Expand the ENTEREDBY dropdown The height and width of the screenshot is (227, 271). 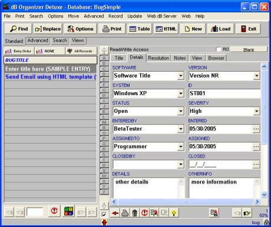[x=181, y=129]
